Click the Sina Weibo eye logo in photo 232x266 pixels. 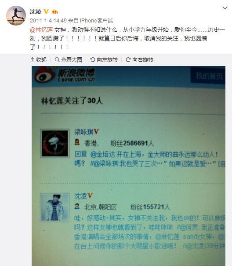(45, 75)
